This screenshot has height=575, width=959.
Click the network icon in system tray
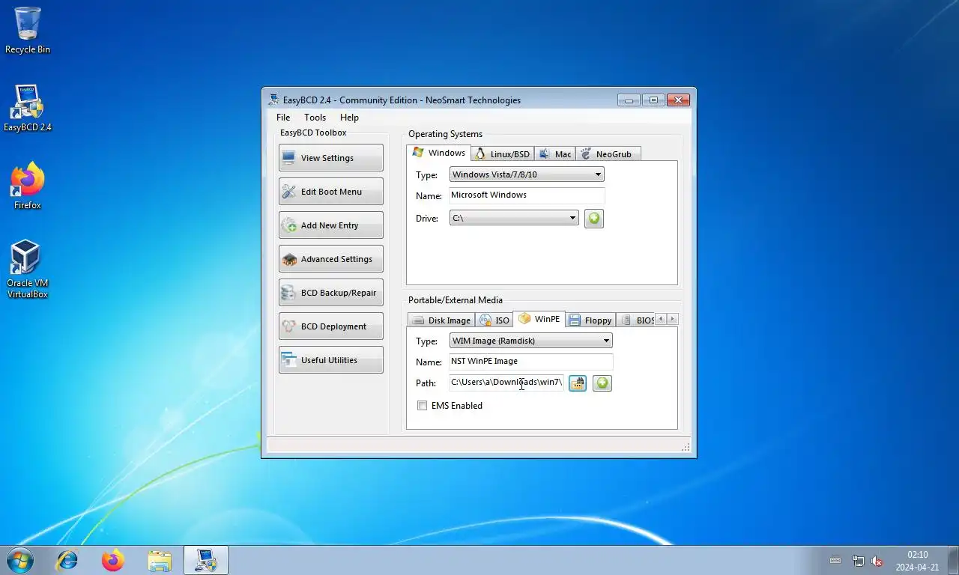click(x=859, y=561)
